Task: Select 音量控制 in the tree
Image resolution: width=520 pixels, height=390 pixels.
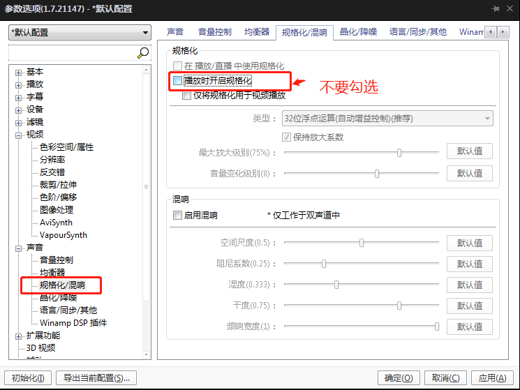Action: pos(56,260)
